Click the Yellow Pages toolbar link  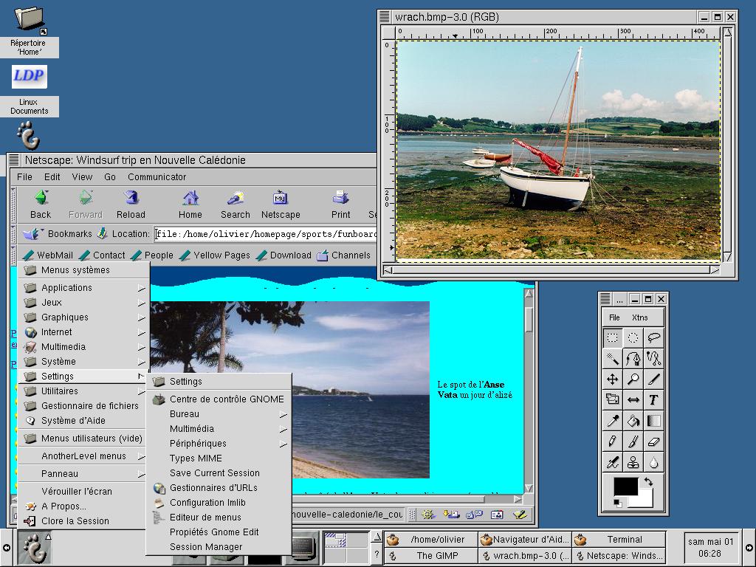click(215, 255)
